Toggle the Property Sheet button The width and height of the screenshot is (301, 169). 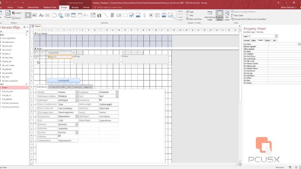(220, 15)
